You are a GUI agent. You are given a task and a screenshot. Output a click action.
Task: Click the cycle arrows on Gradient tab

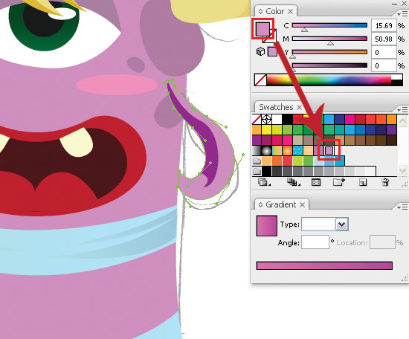click(260, 204)
